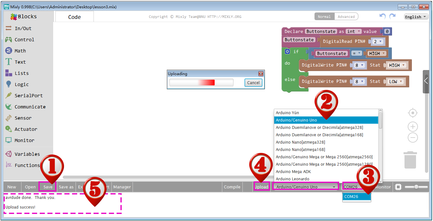Switch to Advanced mode
The height and width of the screenshot is (221, 433).
(346, 17)
